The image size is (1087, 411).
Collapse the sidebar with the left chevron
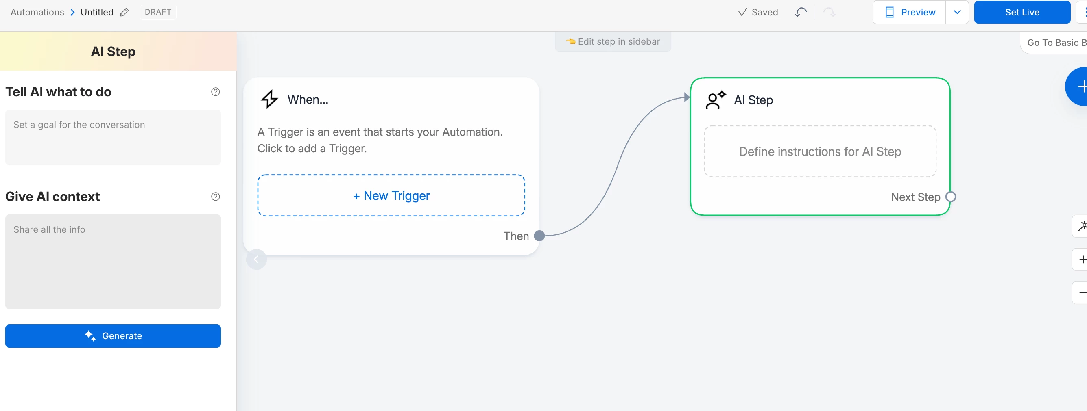pos(256,260)
